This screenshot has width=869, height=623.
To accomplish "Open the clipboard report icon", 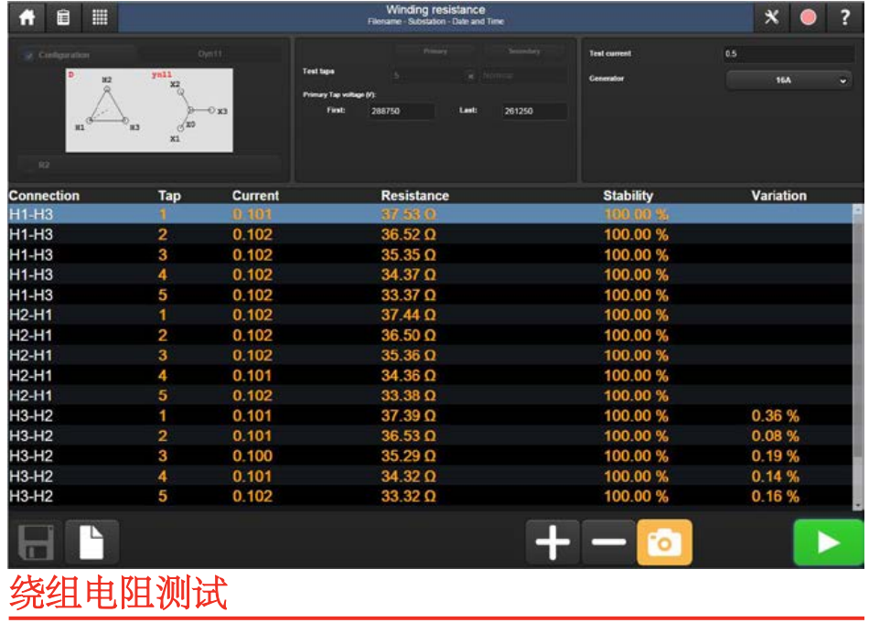I will coord(63,17).
